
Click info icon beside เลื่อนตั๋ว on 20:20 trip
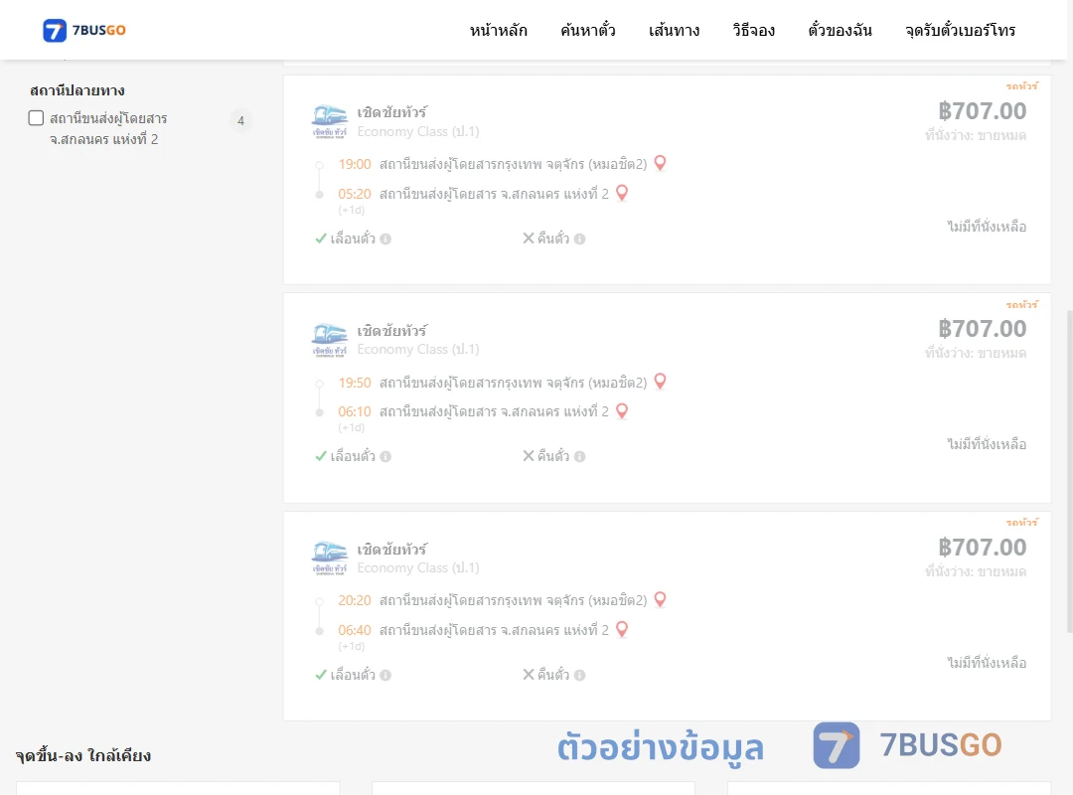(x=385, y=675)
